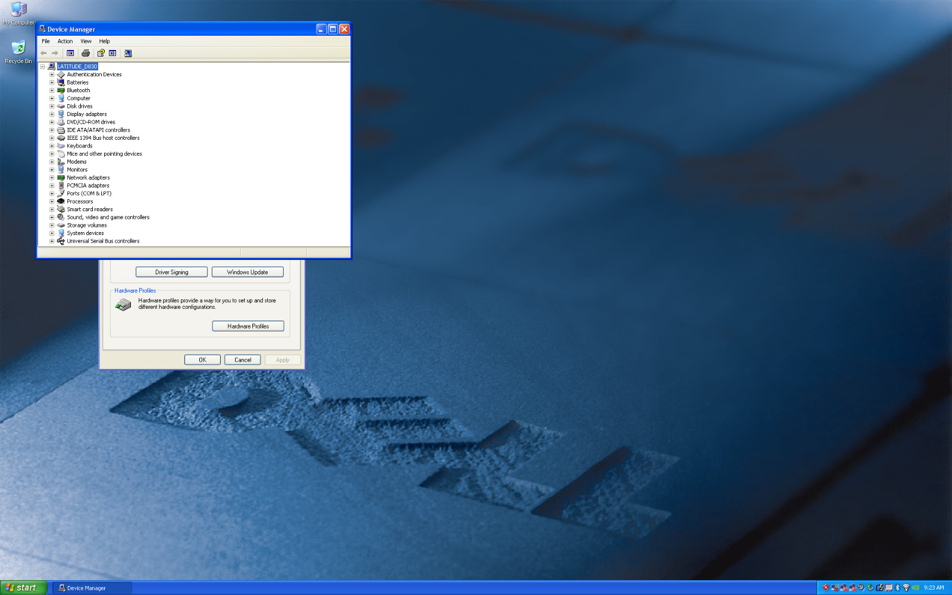Expand the System devices node

pyautogui.click(x=52, y=233)
